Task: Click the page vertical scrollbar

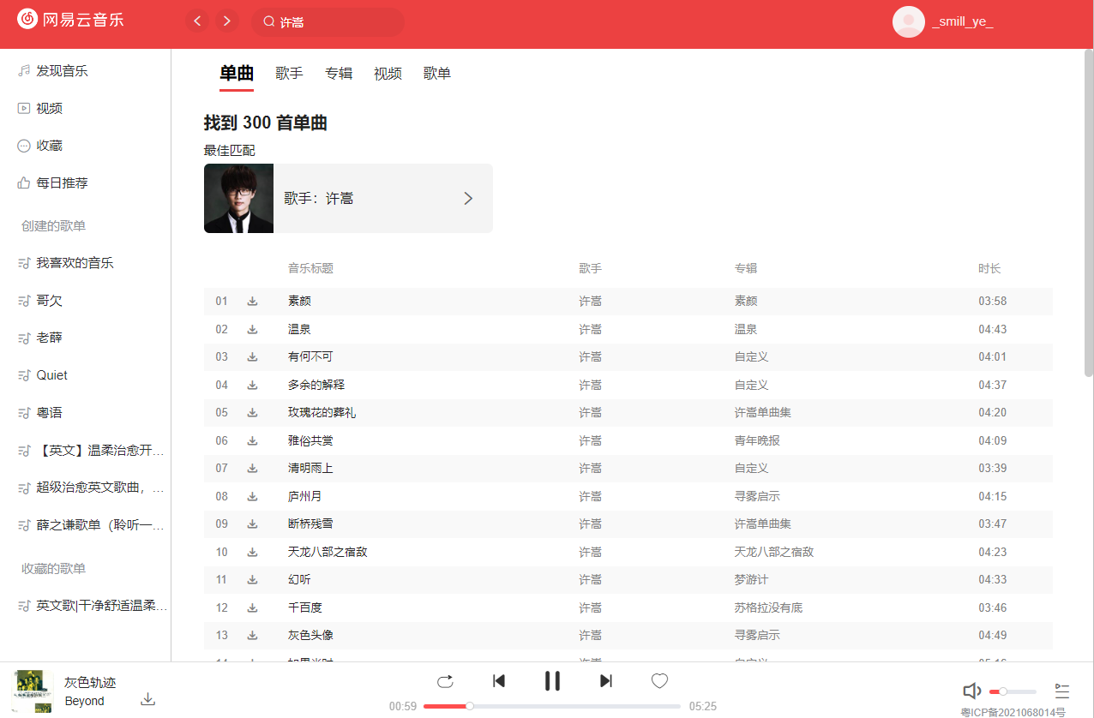Action: [1089, 212]
